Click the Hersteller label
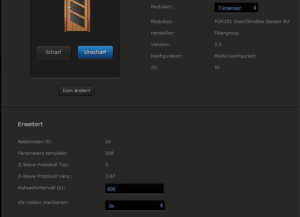The height and width of the screenshot is (217, 300). pyautogui.click(x=163, y=33)
